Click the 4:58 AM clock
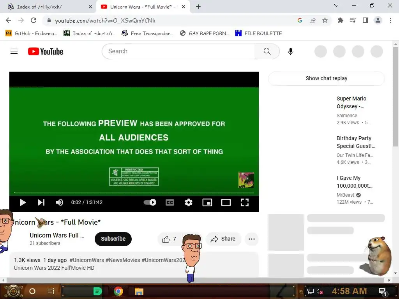 click(x=349, y=291)
